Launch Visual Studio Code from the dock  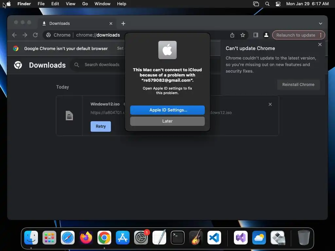click(x=214, y=238)
